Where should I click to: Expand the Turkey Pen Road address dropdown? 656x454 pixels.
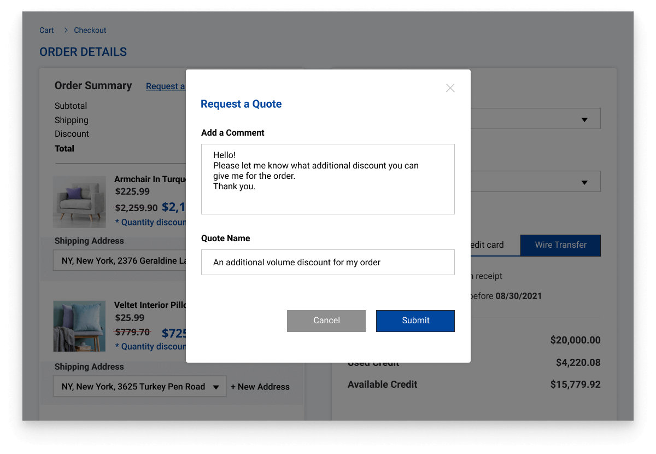click(215, 387)
